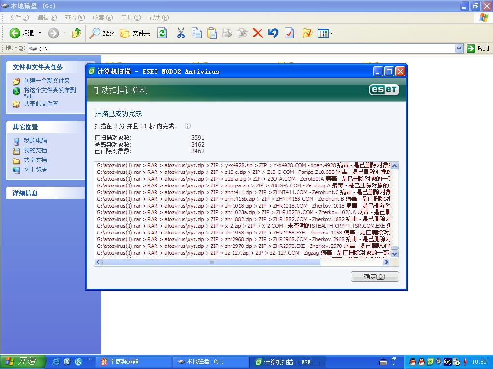Click the Properties checkmark sheet icon
The image size is (493, 369).
[289, 33]
